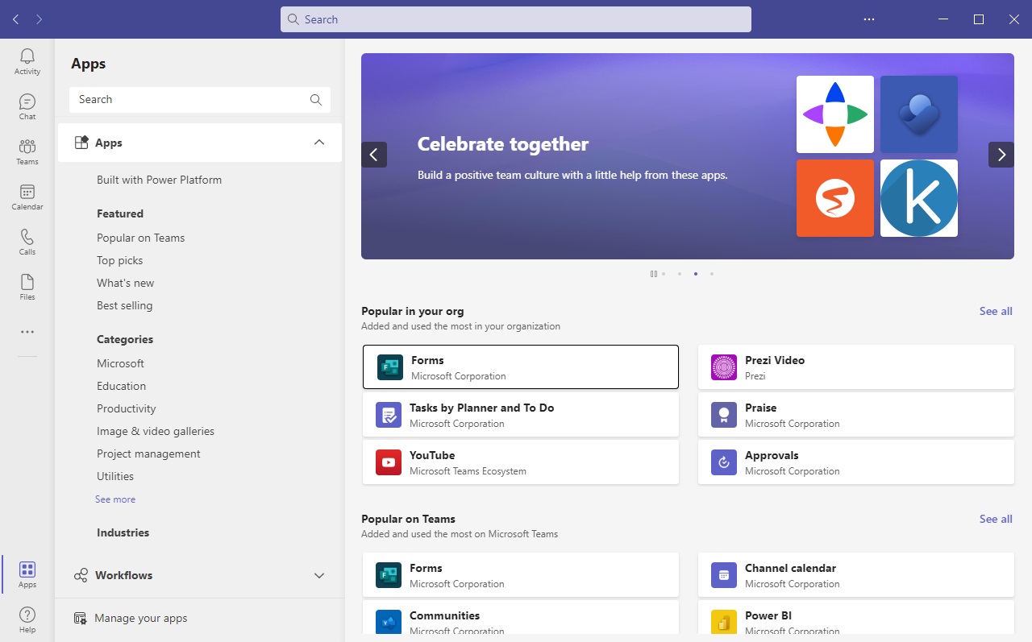Open the YouTube app icon

coord(389,462)
